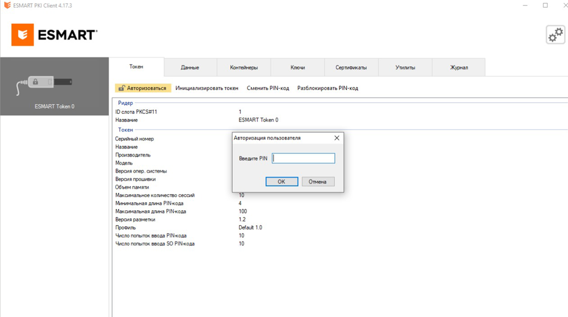Select the Модель row label
The height and width of the screenshot is (317, 568).
pyautogui.click(x=124, y=163)
